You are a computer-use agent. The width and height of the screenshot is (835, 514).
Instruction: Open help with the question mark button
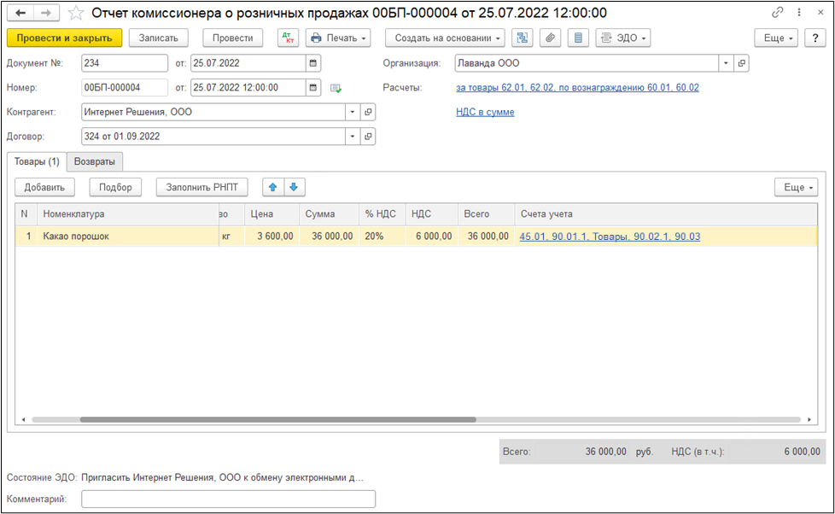tap(815, 38)
